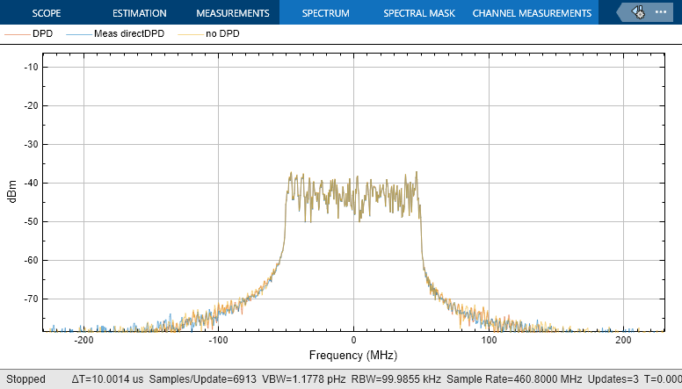Click the Samples/Update status readout

click(203, 379)
